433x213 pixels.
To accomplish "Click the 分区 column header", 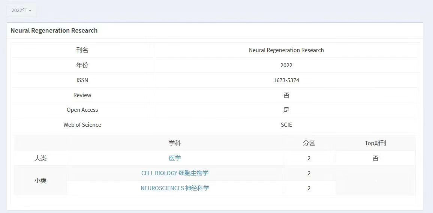I will tap(309, 143).
